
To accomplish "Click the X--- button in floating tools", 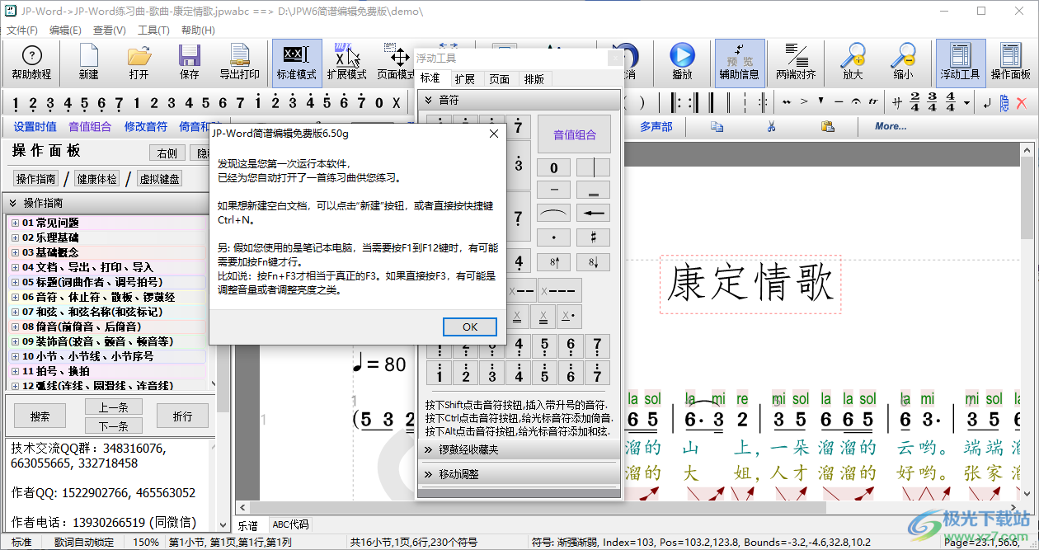I will (560, 291).
